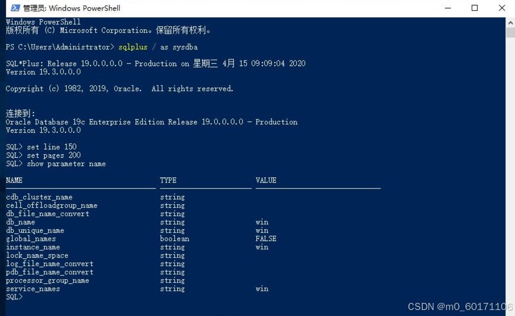Close the Windows PowerShell window
Screen dimensions: 515x316
pos(501,8)
